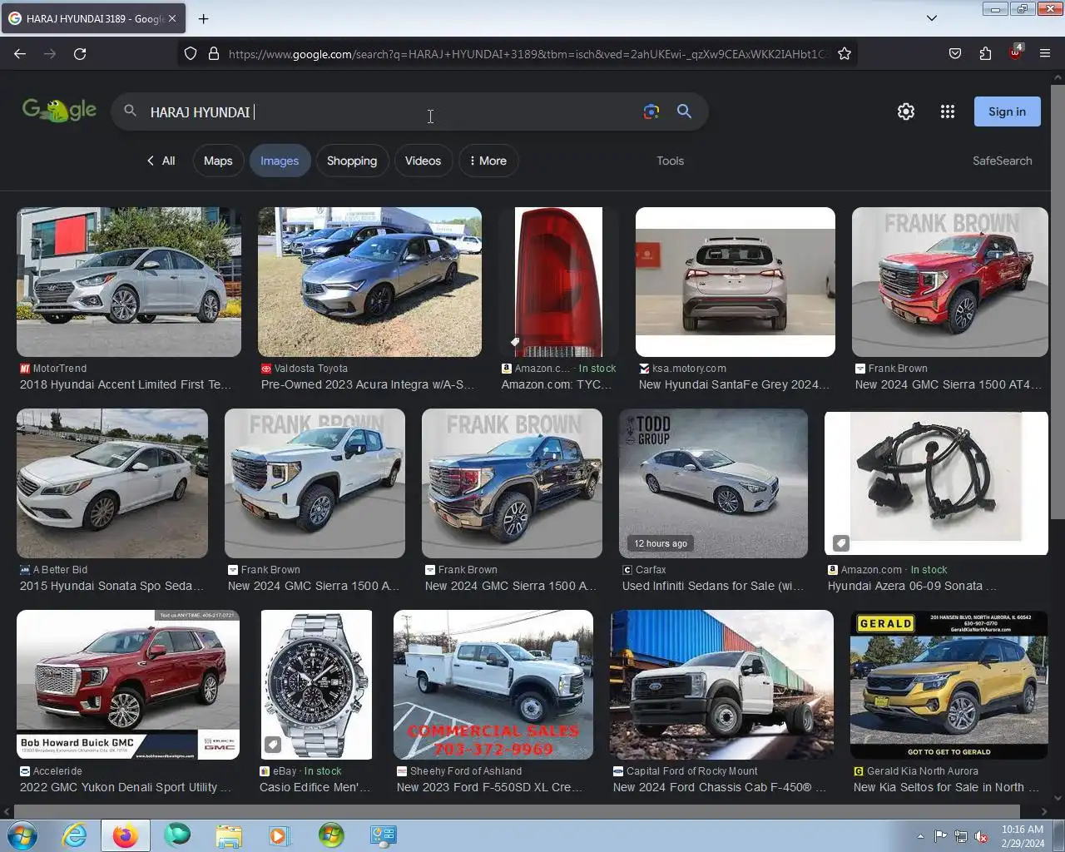1065x852 pixels.
Task: Click the Google Lens search by image icon
Action: click(x=651, y=111)
